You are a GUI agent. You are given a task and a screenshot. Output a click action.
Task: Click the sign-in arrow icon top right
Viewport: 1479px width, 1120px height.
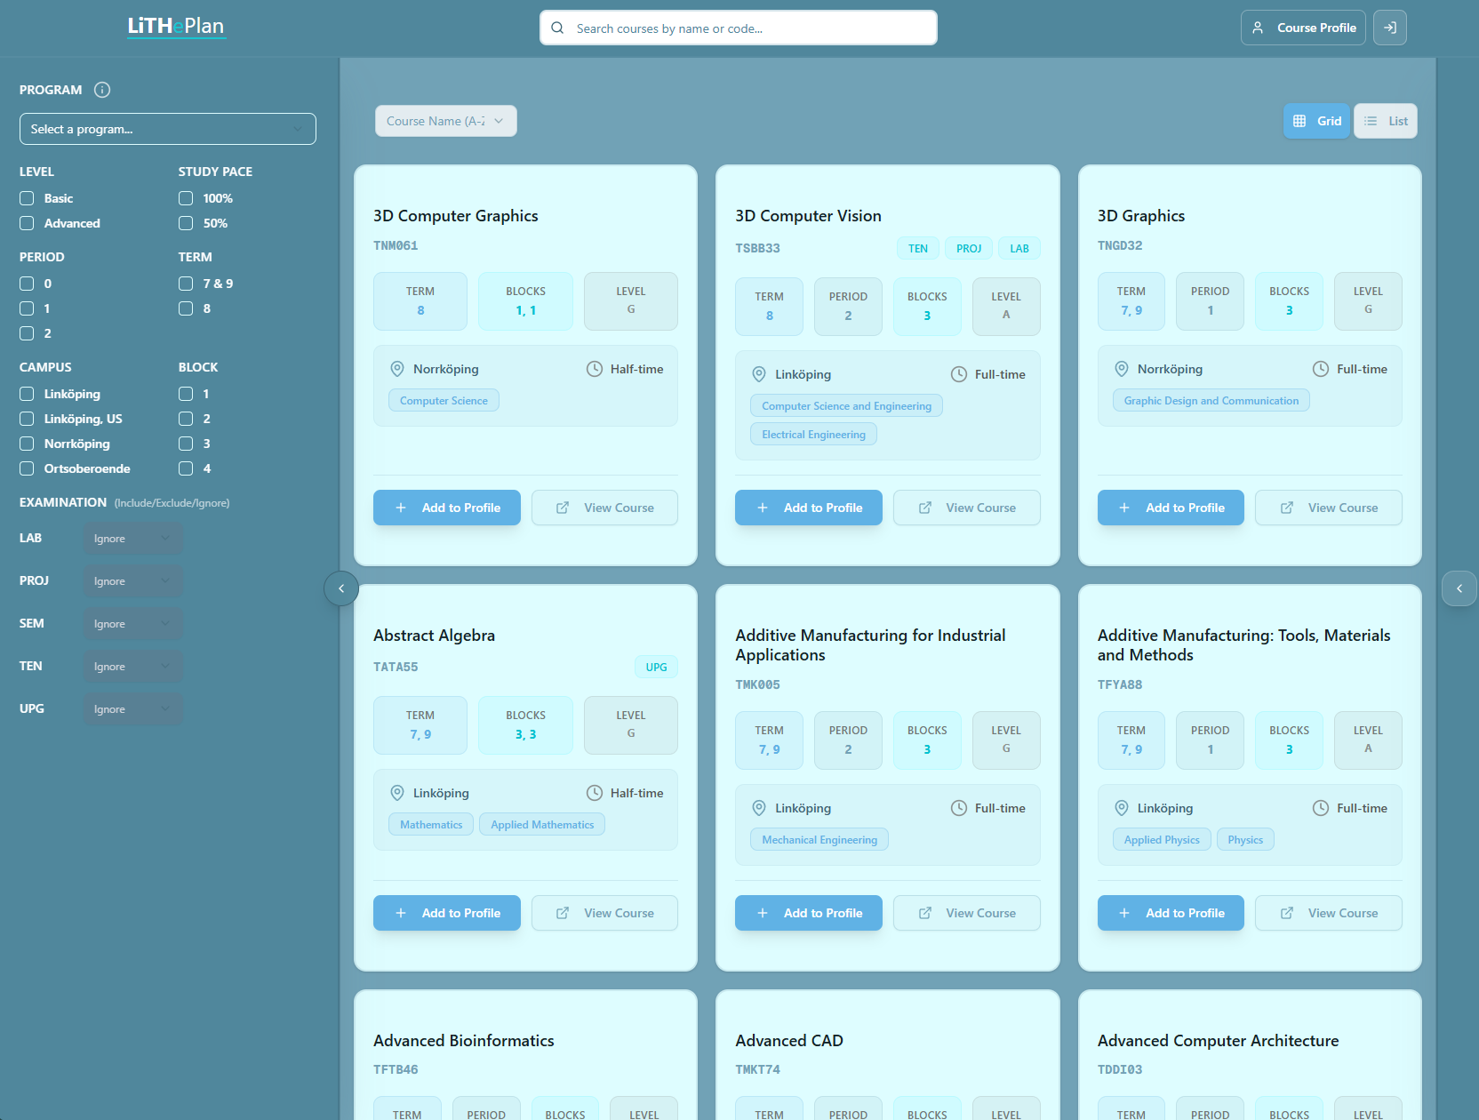point(1389,28)
